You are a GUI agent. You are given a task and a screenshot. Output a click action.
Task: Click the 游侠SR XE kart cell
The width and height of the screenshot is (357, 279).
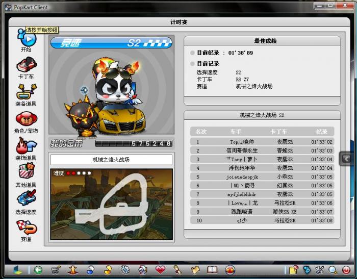pos(285,212)
